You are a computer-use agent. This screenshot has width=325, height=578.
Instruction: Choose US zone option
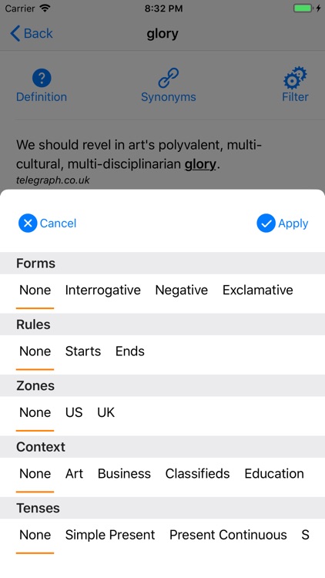74,412
